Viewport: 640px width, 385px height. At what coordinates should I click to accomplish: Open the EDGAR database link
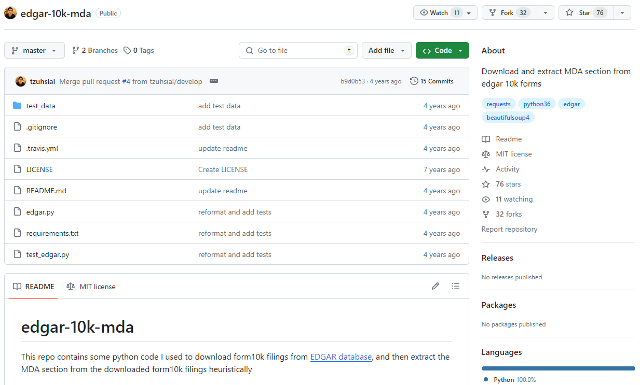[341, 357]
